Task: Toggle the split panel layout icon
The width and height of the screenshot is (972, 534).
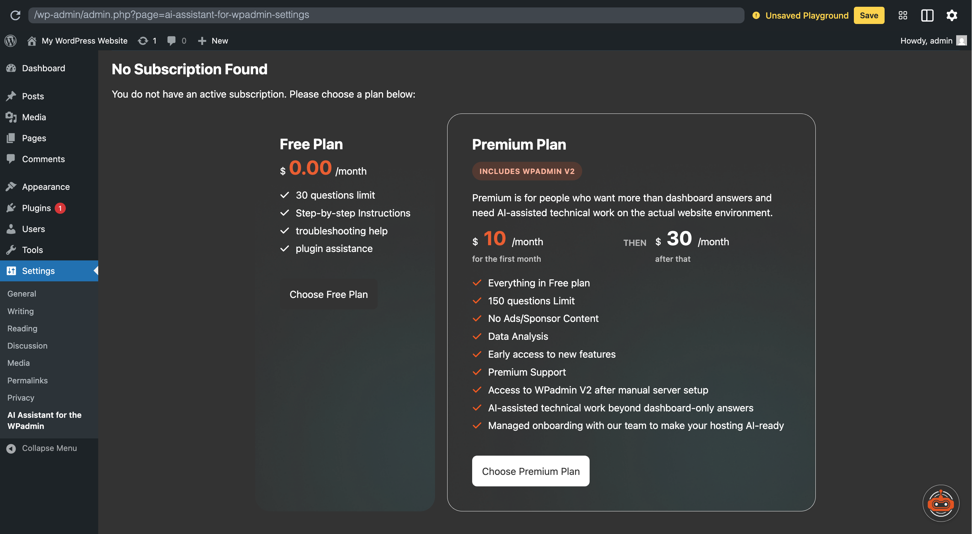Action: (927, 15)
